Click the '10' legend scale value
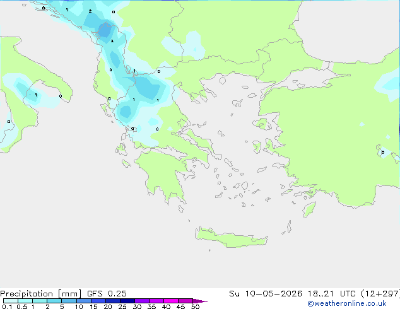This screenshot has width=400, height=309. 79,306
